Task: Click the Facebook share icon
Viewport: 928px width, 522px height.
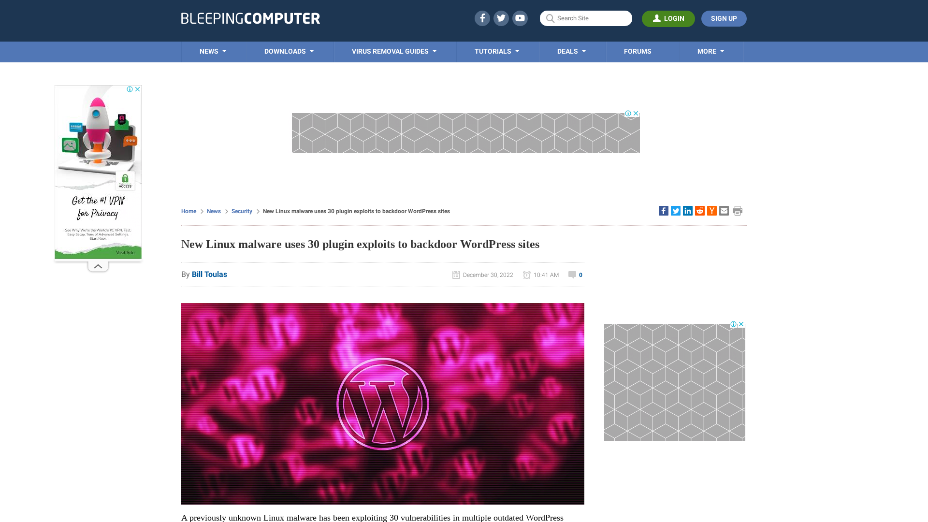Action: (x=663, y=210)
